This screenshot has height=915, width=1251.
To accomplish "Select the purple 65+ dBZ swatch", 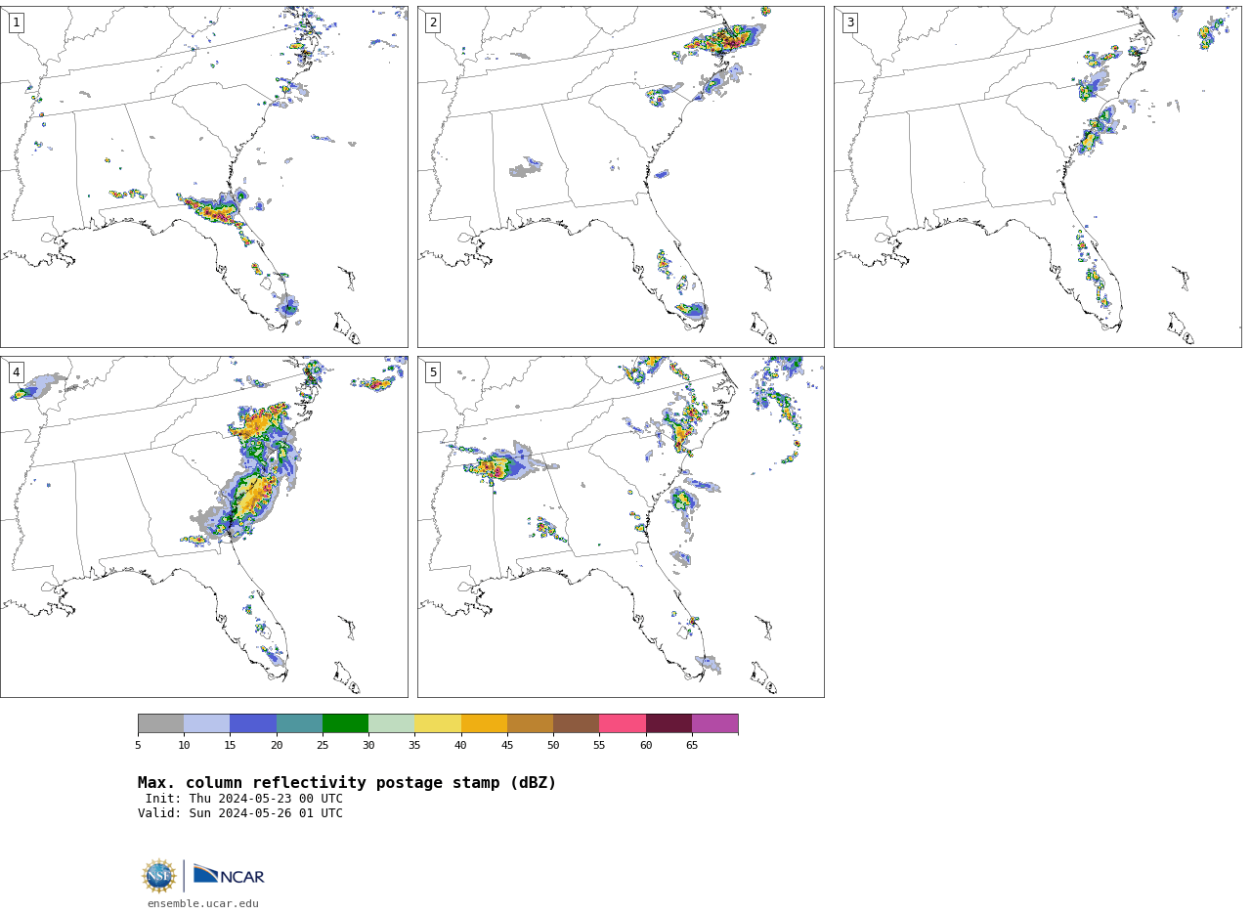I will (x=714, y=723).
